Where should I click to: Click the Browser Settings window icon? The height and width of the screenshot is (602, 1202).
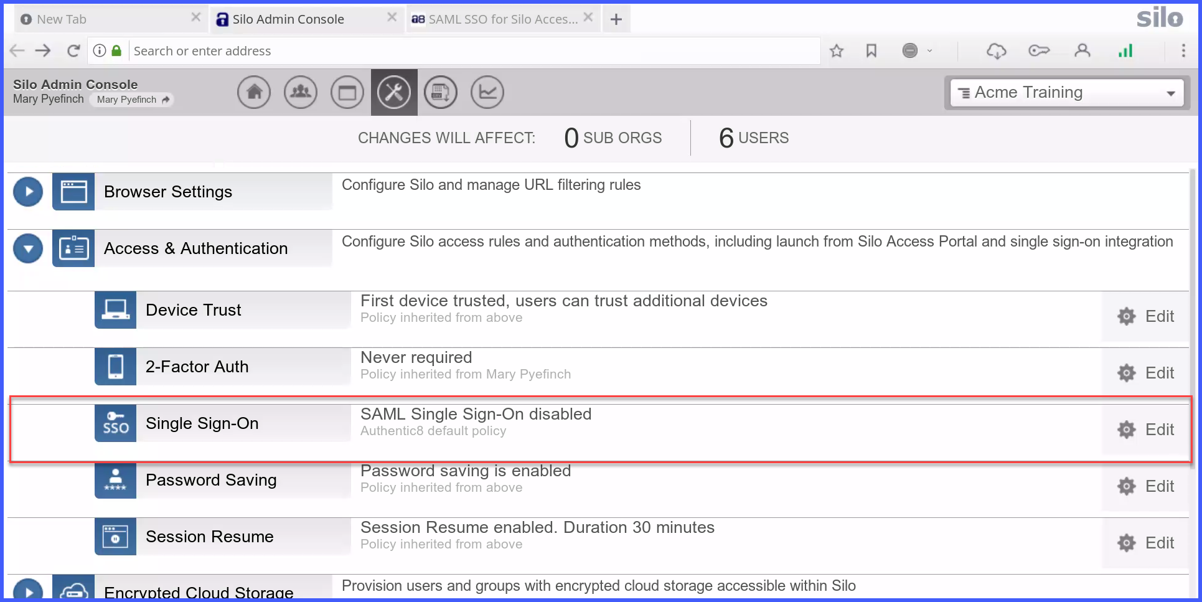click(x=73, y=192)
